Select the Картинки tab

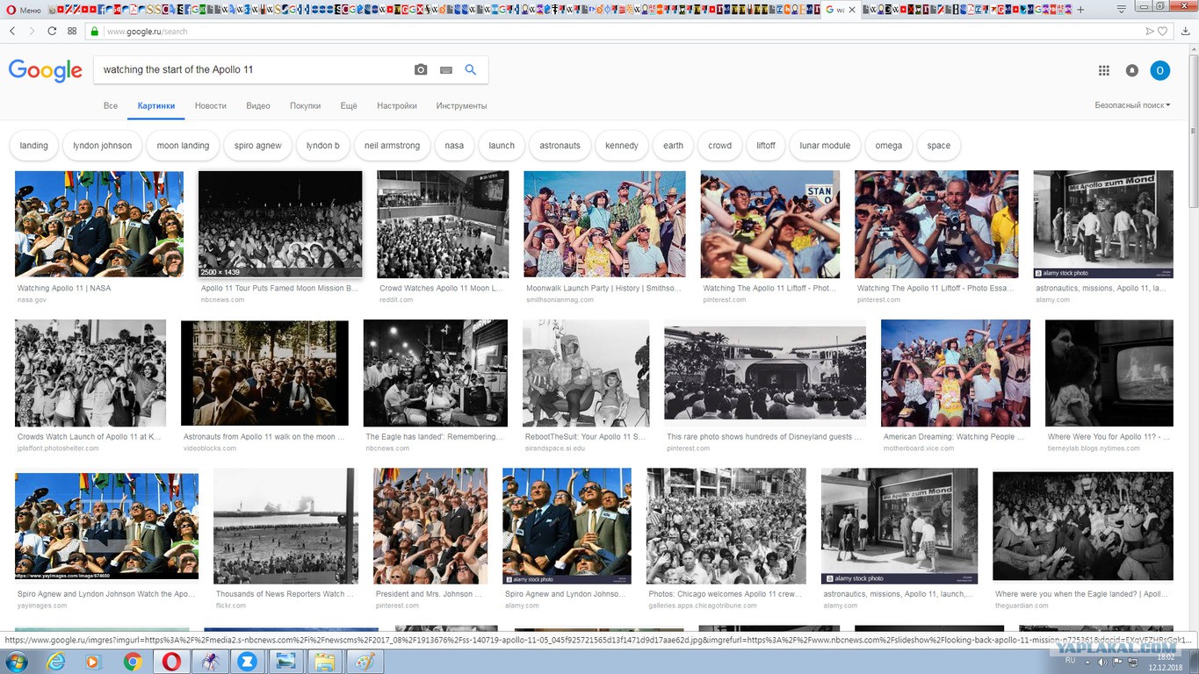pyautogui.click(x=156, y=105)
